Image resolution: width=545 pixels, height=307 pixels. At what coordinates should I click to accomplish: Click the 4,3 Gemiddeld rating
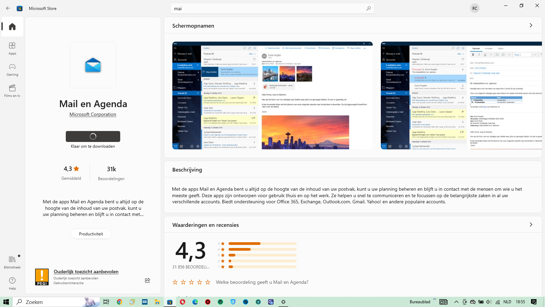click(71, 173)
